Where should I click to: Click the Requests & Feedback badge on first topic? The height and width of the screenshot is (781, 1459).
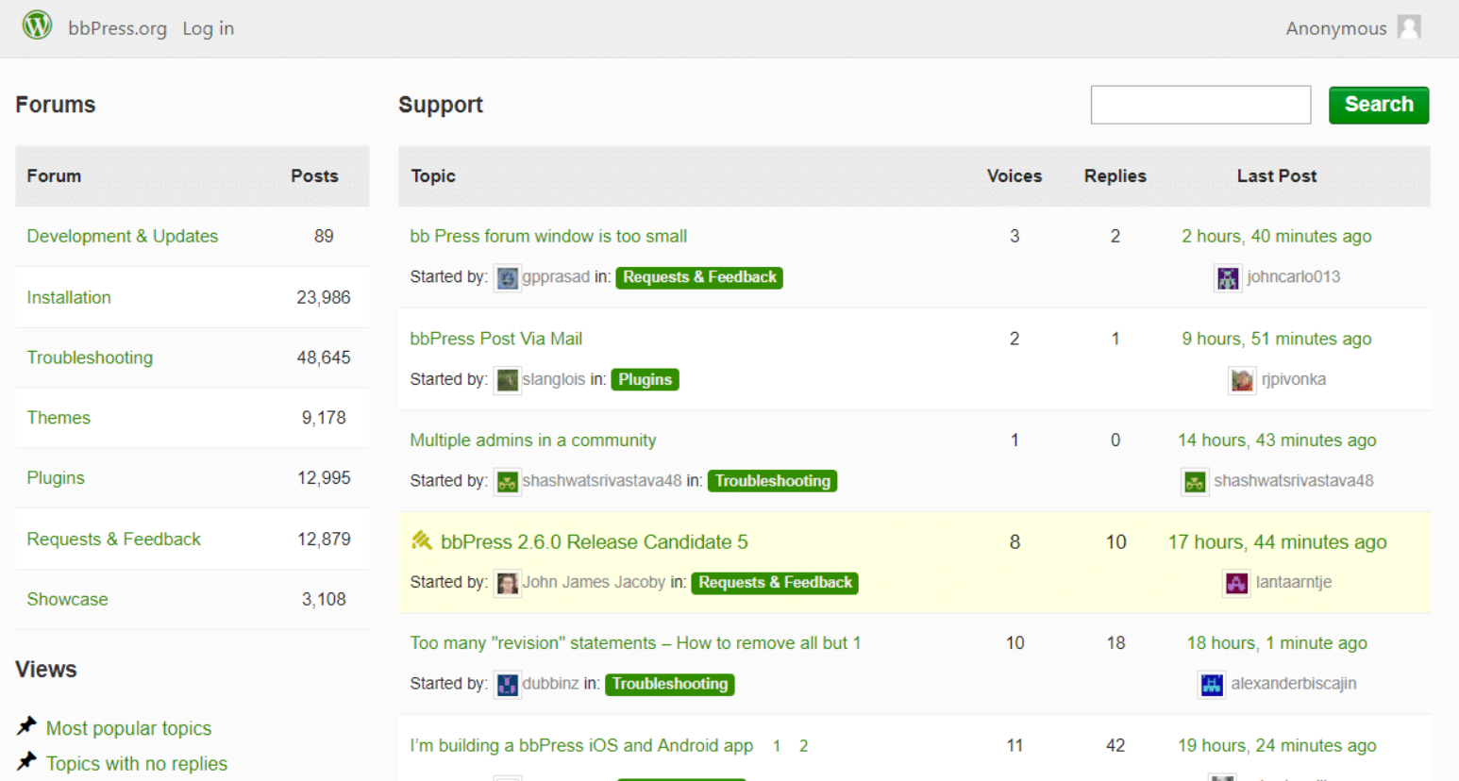pyautogui.click(x=698, y=277)
